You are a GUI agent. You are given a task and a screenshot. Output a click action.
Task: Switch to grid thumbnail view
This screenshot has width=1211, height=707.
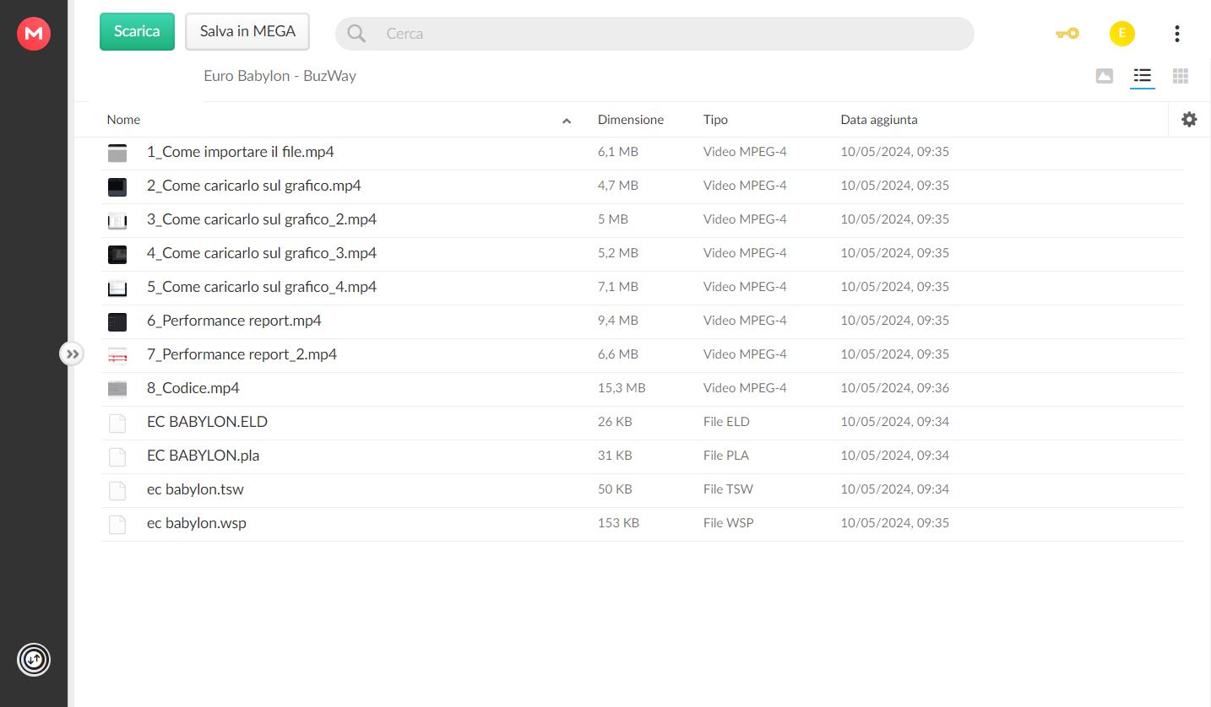[1181, 76]
